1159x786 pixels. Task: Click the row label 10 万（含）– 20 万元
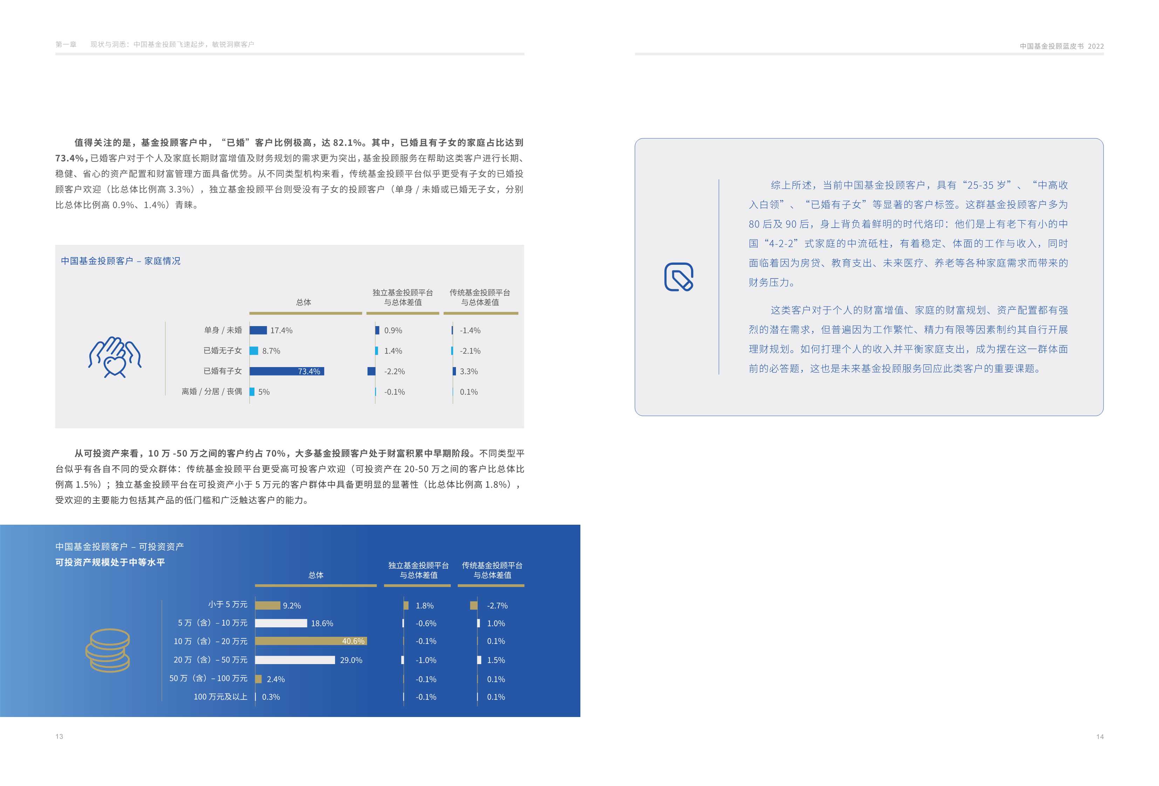[x=210, y=641]
